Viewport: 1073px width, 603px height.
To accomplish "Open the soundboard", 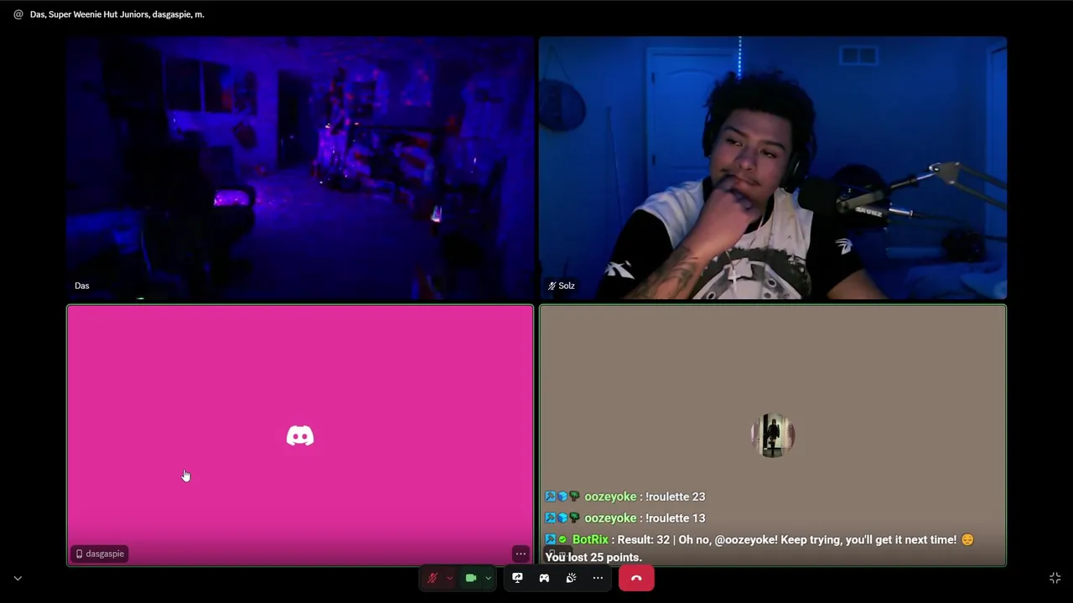I will (x=571, y=578).
